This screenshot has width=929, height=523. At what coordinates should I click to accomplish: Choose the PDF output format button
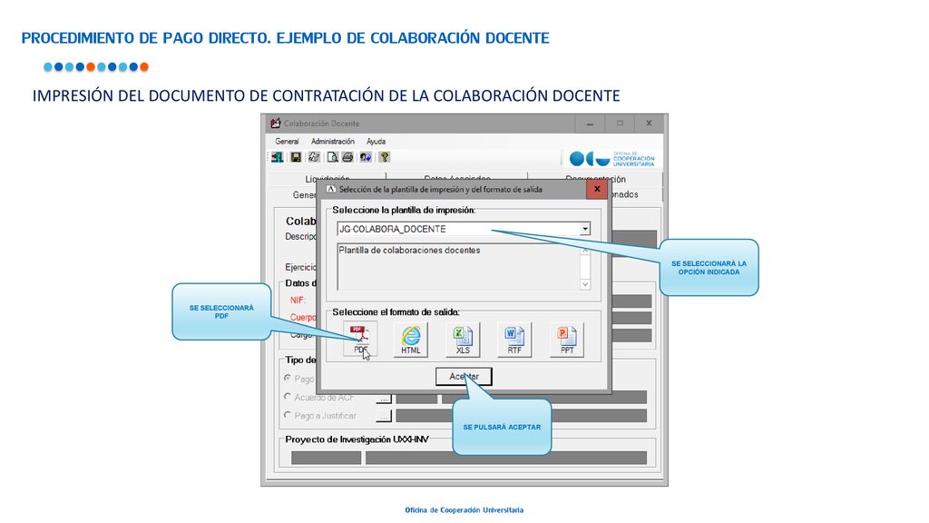point(360,340)
